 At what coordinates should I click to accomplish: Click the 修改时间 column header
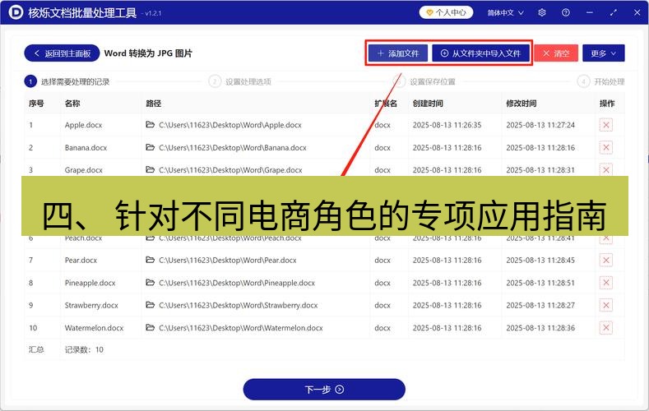[522, 104]
